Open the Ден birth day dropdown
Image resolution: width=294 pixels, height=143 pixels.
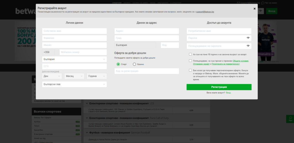pyautogui.click(x=52, y=76)
